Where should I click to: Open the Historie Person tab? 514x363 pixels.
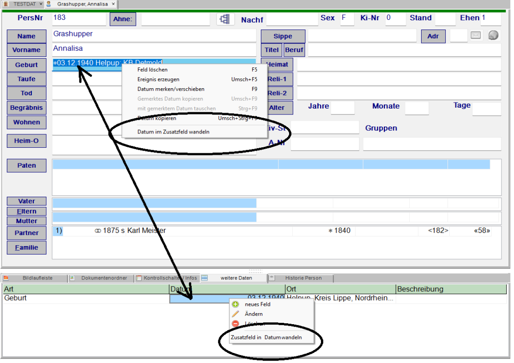tap(303, 278)
